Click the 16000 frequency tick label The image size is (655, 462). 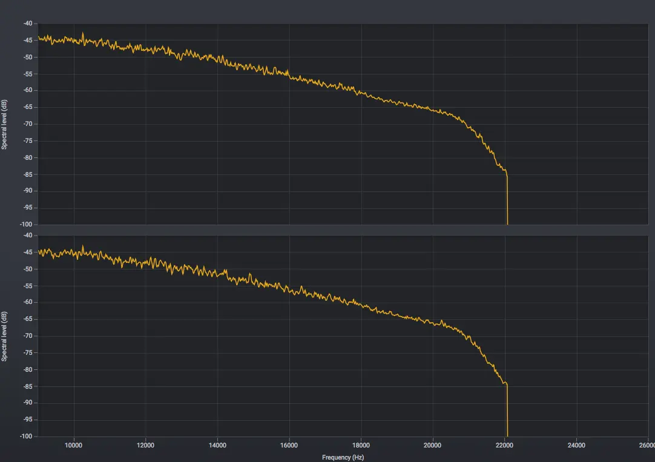click(289, 445)
